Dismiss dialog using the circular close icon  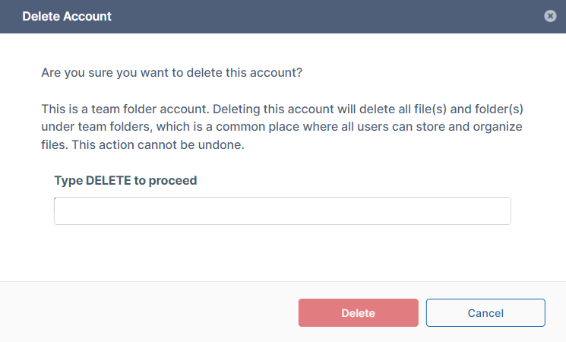pos(550,16)
